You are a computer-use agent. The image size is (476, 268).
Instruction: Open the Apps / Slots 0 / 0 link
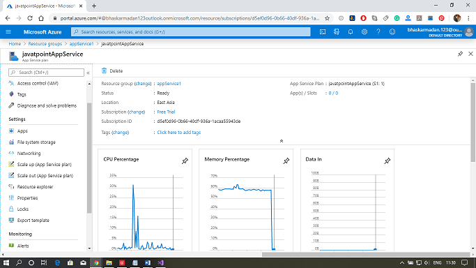(333, 94)
